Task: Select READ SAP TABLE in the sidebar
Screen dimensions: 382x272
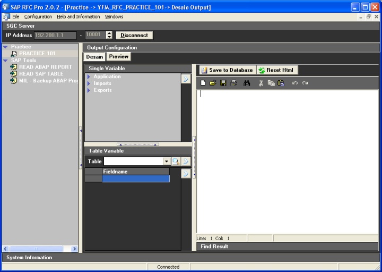Action: [x=41, y=74]
